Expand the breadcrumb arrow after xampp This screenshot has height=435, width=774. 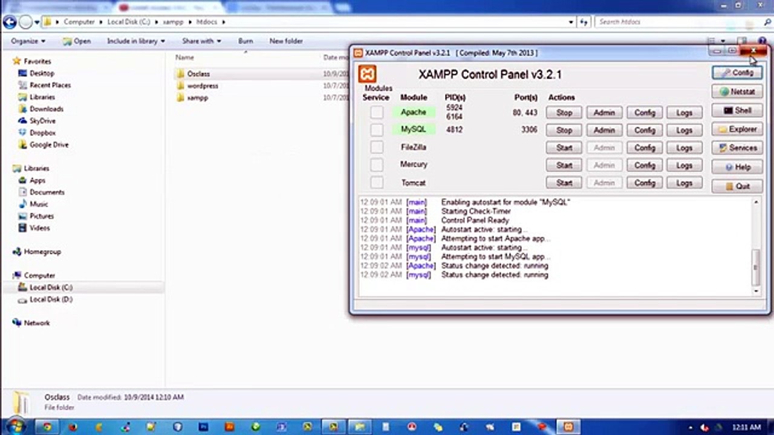[x=189, y=22]
